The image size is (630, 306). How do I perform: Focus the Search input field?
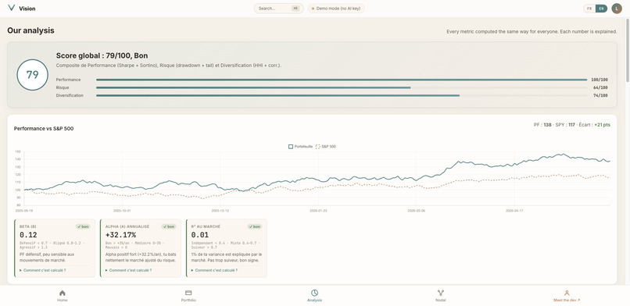coord(279,9)
